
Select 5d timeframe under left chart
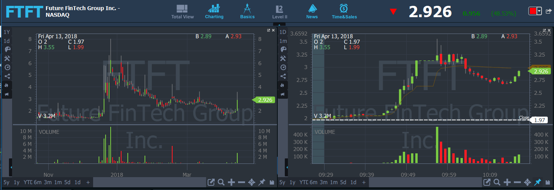tap(68, 182)
